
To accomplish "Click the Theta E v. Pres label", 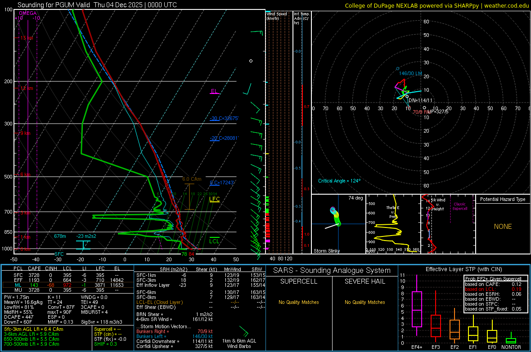I will pyautogui.click(x=393, y=212).
